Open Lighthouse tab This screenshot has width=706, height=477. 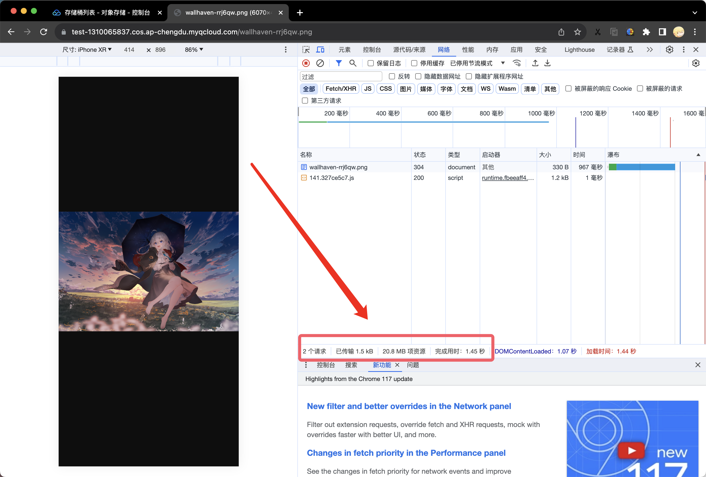click(579, 50)
